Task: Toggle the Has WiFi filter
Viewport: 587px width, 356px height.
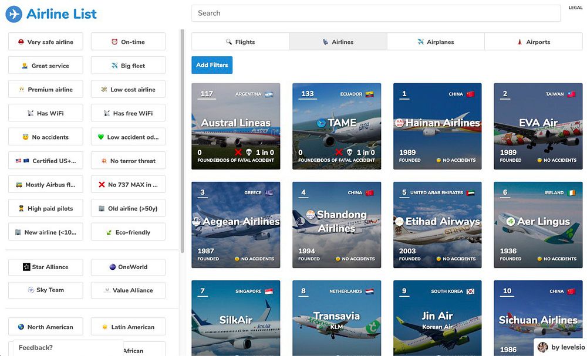Action: (46, 113)
